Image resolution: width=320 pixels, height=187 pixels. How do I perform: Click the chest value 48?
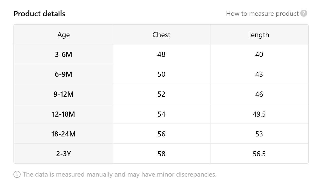coord(161,54)
